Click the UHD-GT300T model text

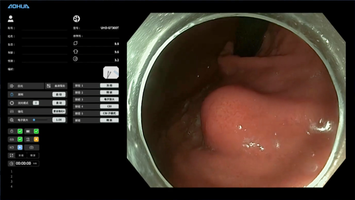coord(109,28)
